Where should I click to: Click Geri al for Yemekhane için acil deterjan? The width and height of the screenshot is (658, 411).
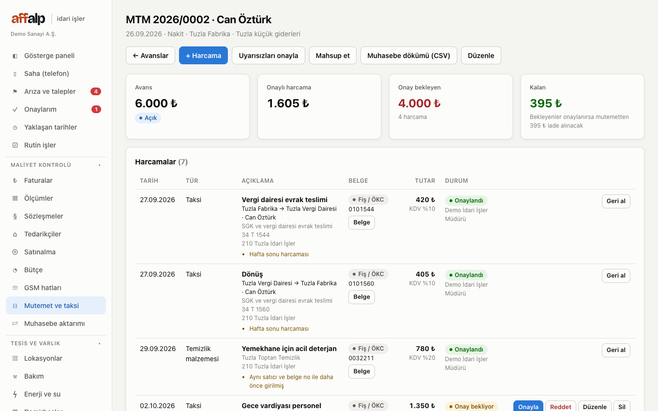616,350
